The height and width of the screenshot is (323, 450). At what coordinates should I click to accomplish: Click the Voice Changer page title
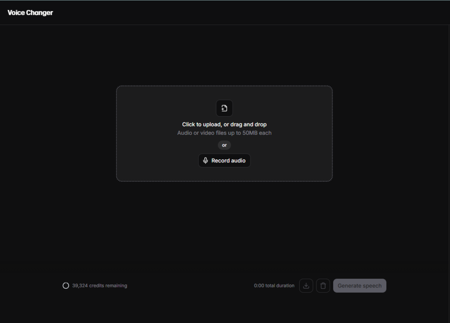30,13
